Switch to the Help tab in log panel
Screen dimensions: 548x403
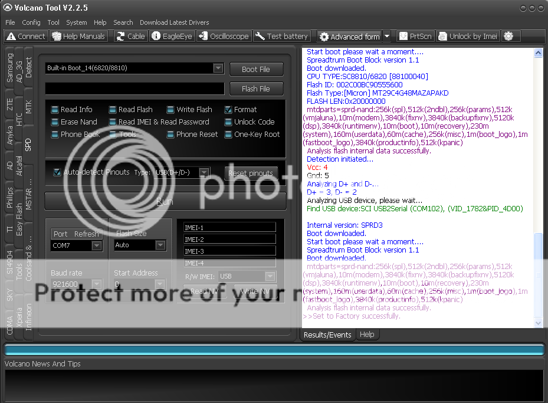point(367,335)
